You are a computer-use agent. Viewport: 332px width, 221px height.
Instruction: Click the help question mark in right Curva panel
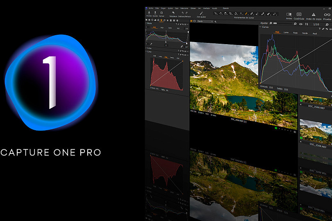pos(320,29)
